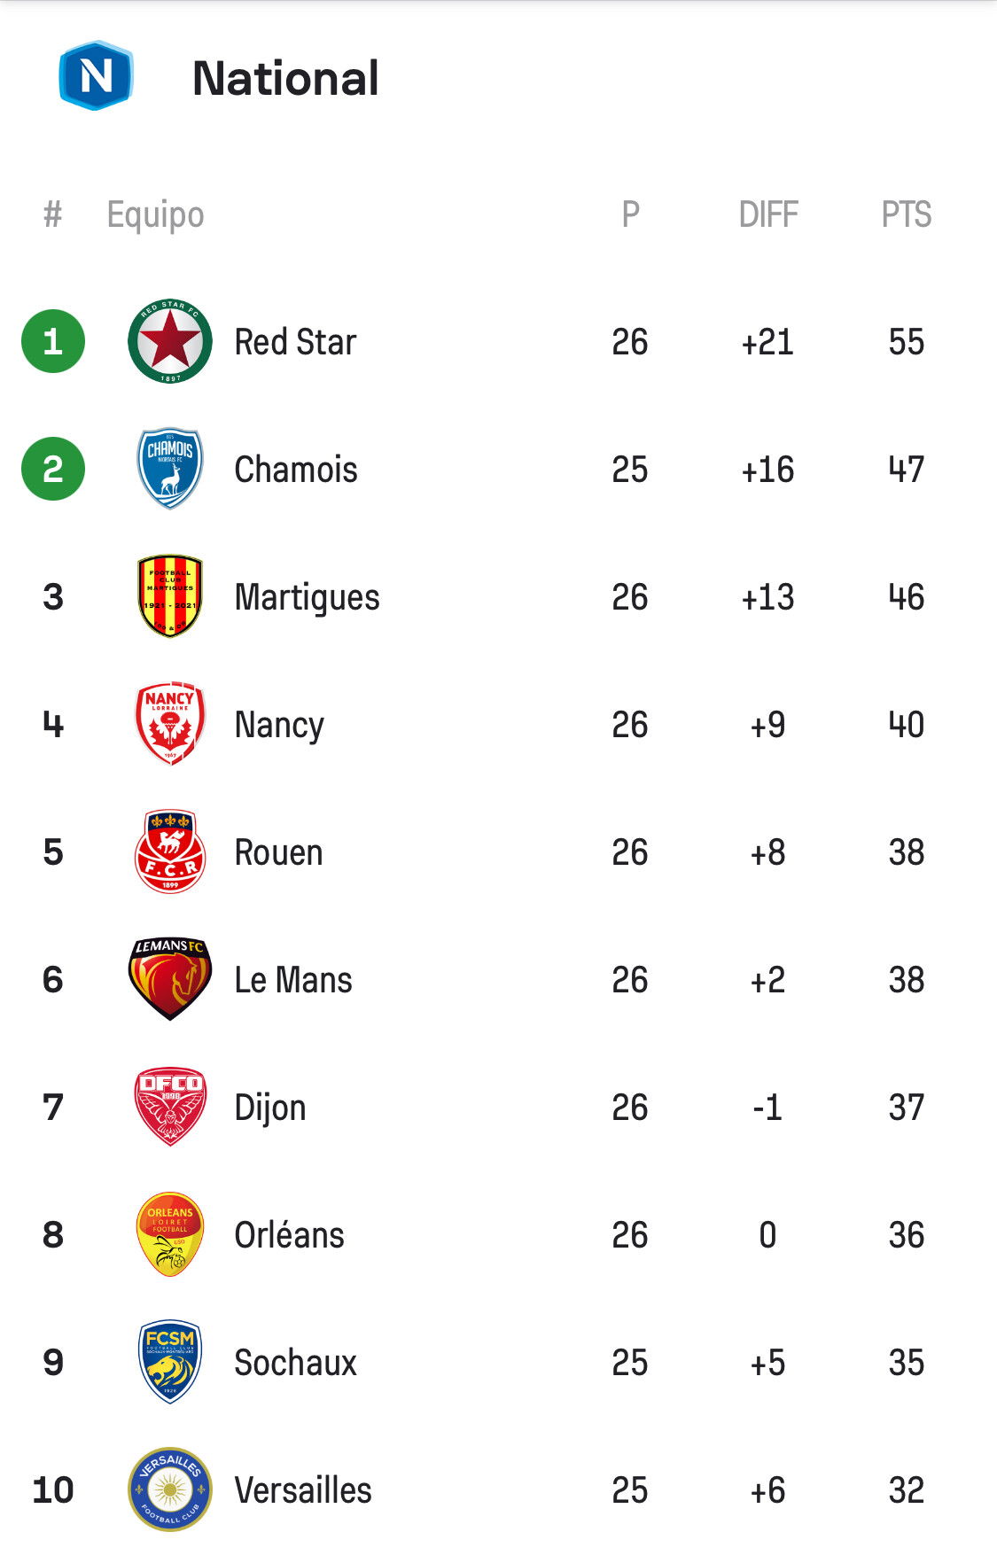Open the Rouen F.C.R badge

[x=170, y=851]
